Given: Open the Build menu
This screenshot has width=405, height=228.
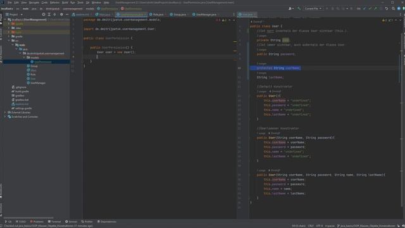Looking at the screenshot, I should click(65, 3).
